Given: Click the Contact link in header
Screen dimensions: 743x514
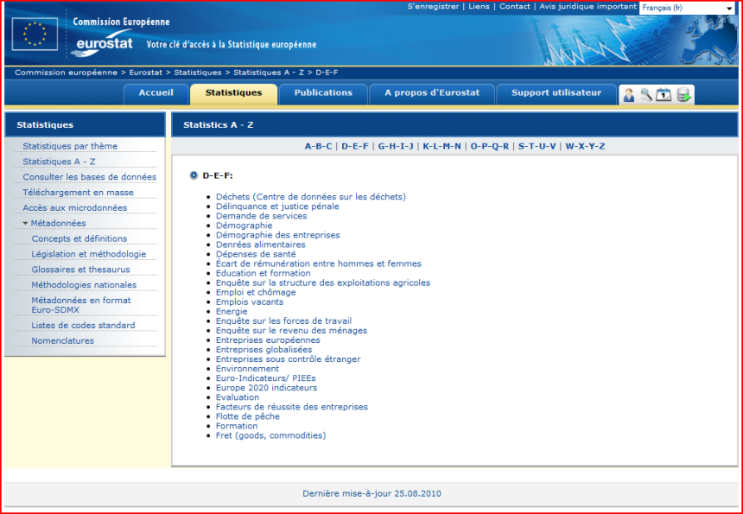Looking at the screenshot, I should point(515,7).
